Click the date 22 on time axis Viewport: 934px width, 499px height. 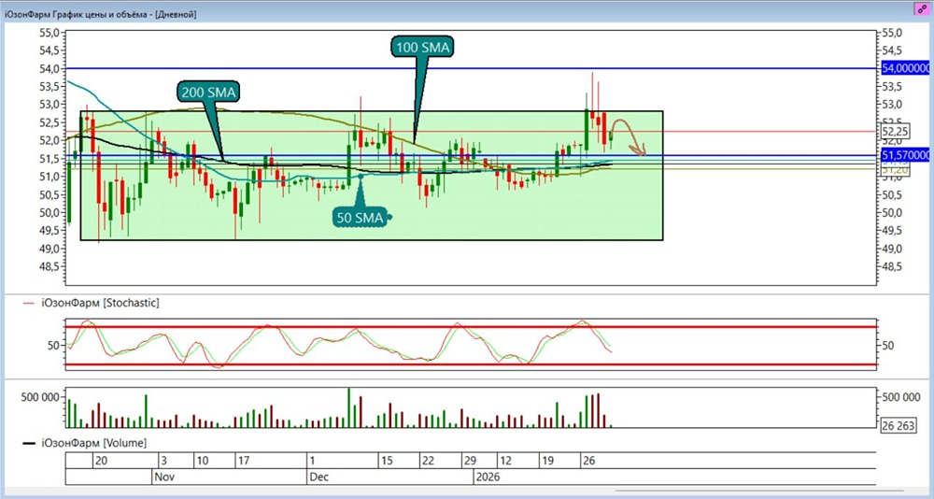[428, 461]
